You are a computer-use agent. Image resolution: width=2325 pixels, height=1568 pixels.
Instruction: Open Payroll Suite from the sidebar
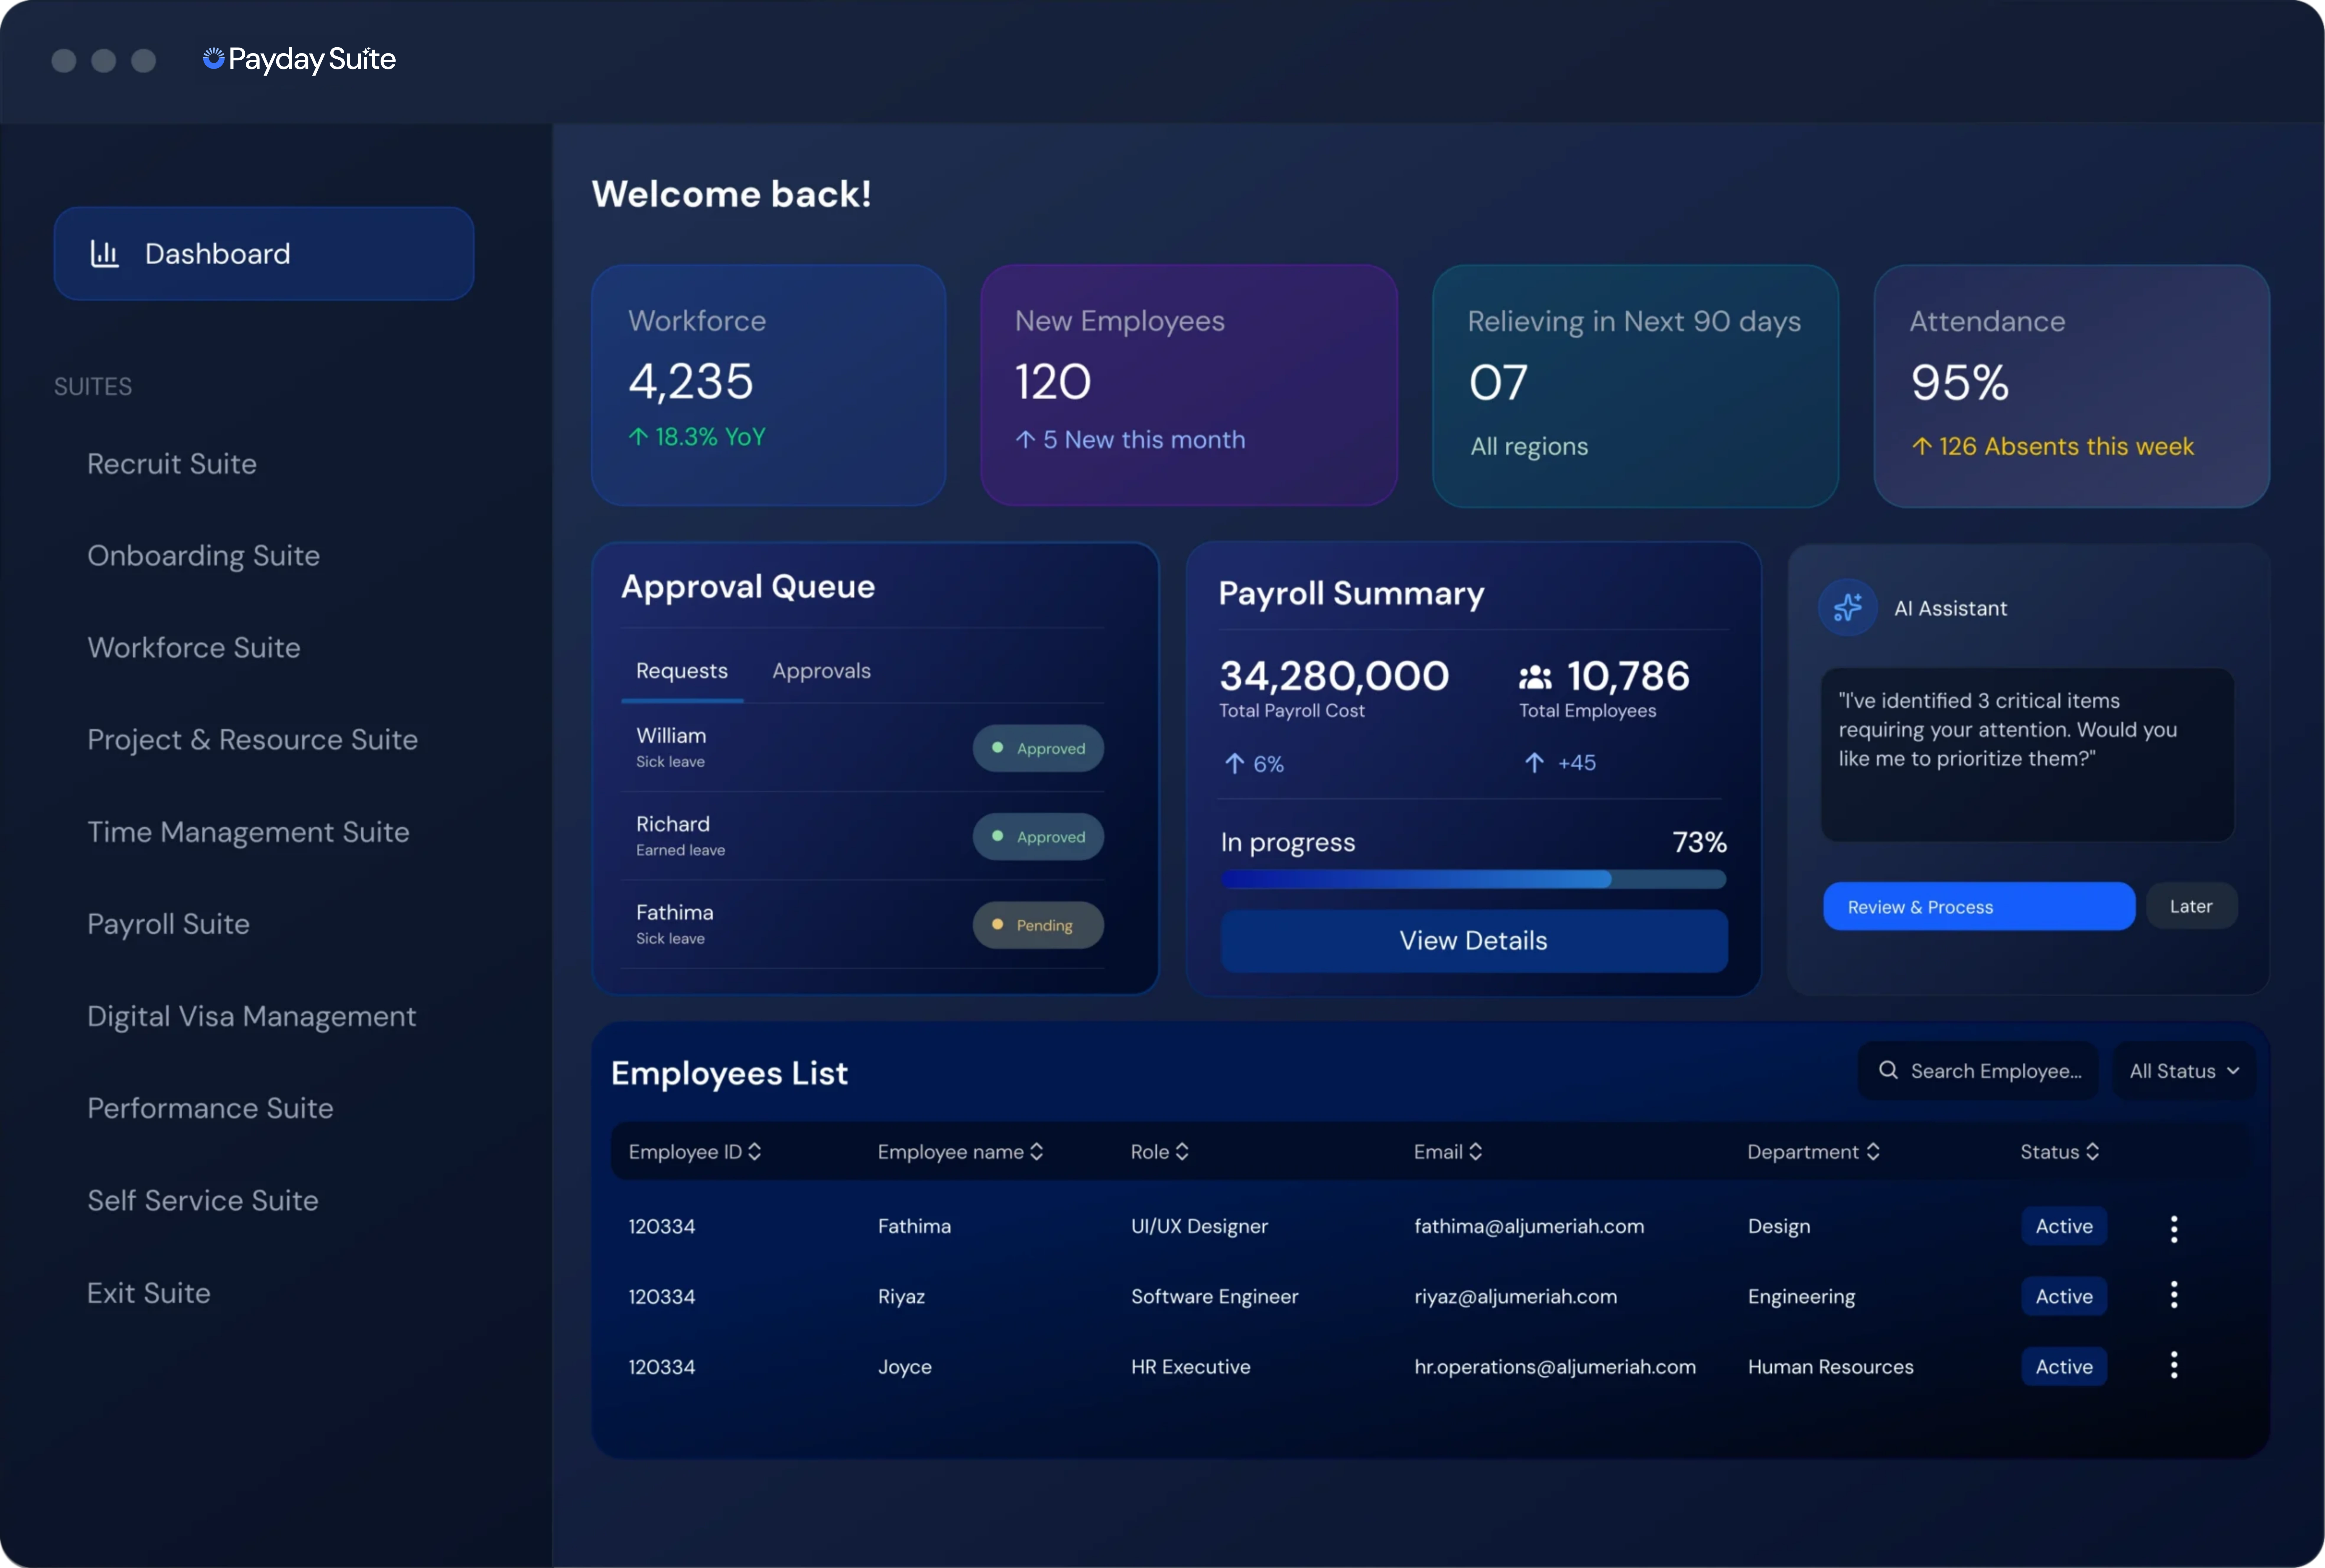168,924
